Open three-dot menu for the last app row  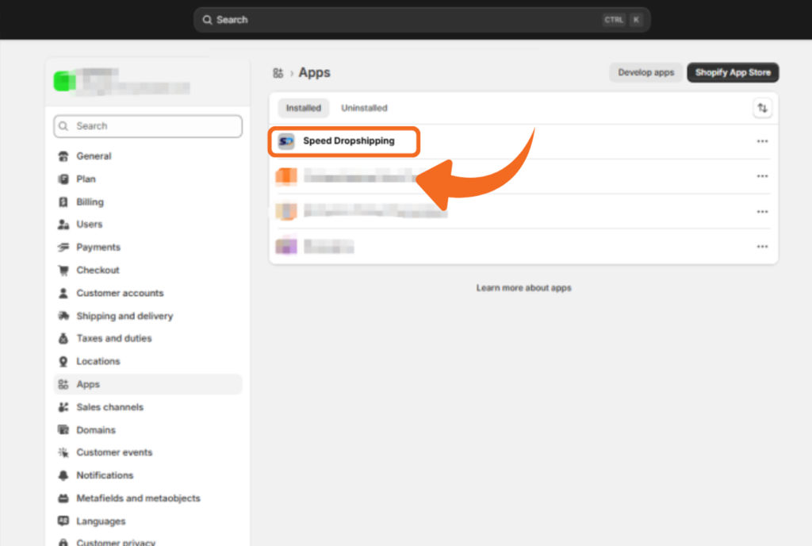point(762,247)
